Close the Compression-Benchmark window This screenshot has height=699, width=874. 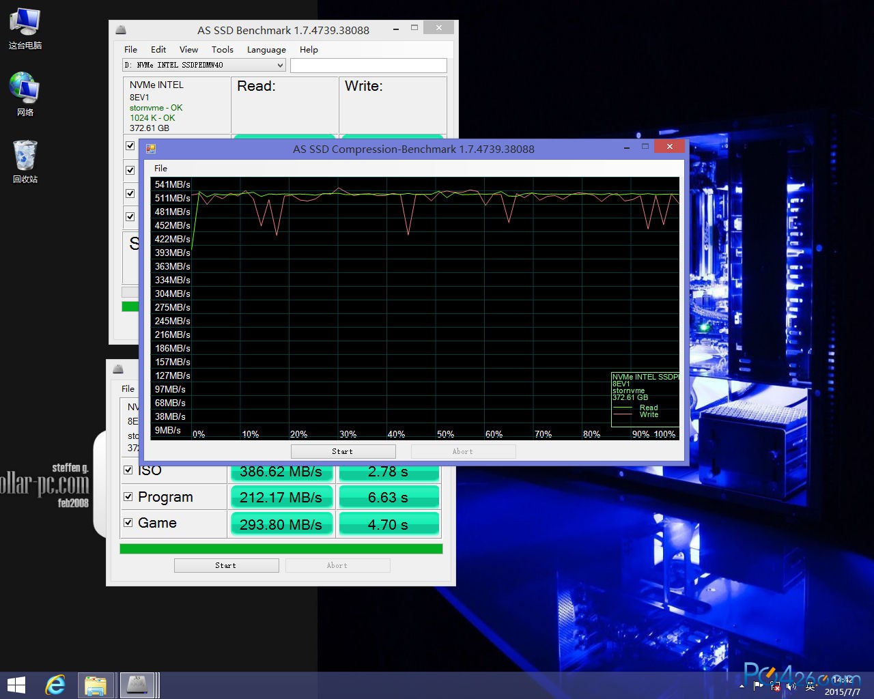pyautogui.click(x=669, y=146)
